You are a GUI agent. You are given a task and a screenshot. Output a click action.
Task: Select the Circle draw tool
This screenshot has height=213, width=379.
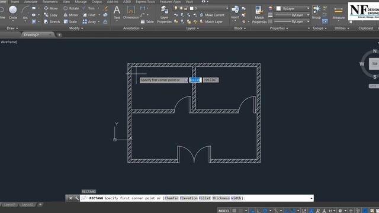pos(13,12)
